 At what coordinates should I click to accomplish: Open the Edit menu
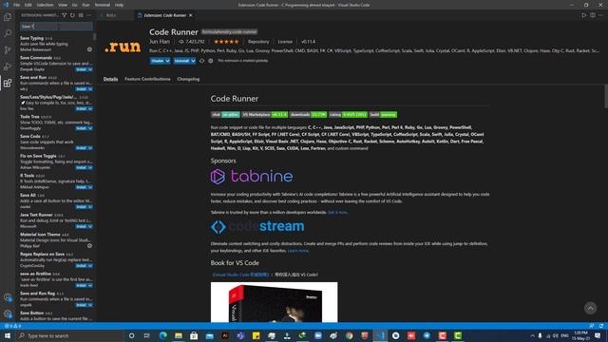click(28, 5)
